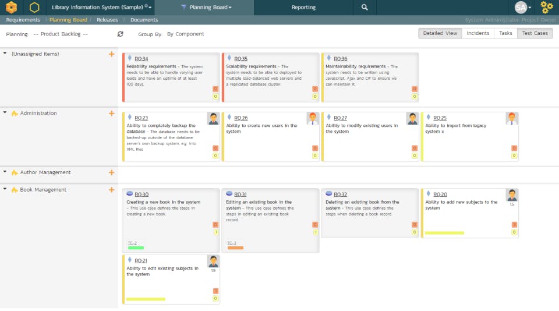Open the orange application logo home
The width and height of the screenshot is (559, 311).
click(x=11, y=7)
